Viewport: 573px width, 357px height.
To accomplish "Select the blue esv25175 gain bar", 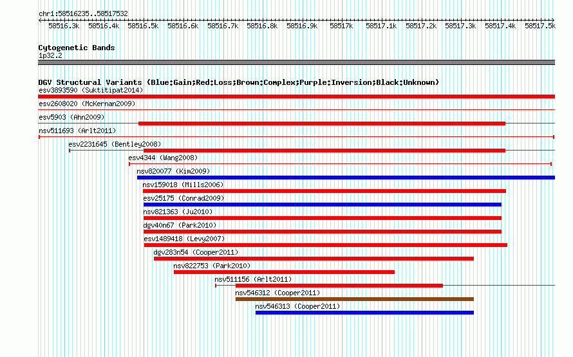I will (323, 205).
